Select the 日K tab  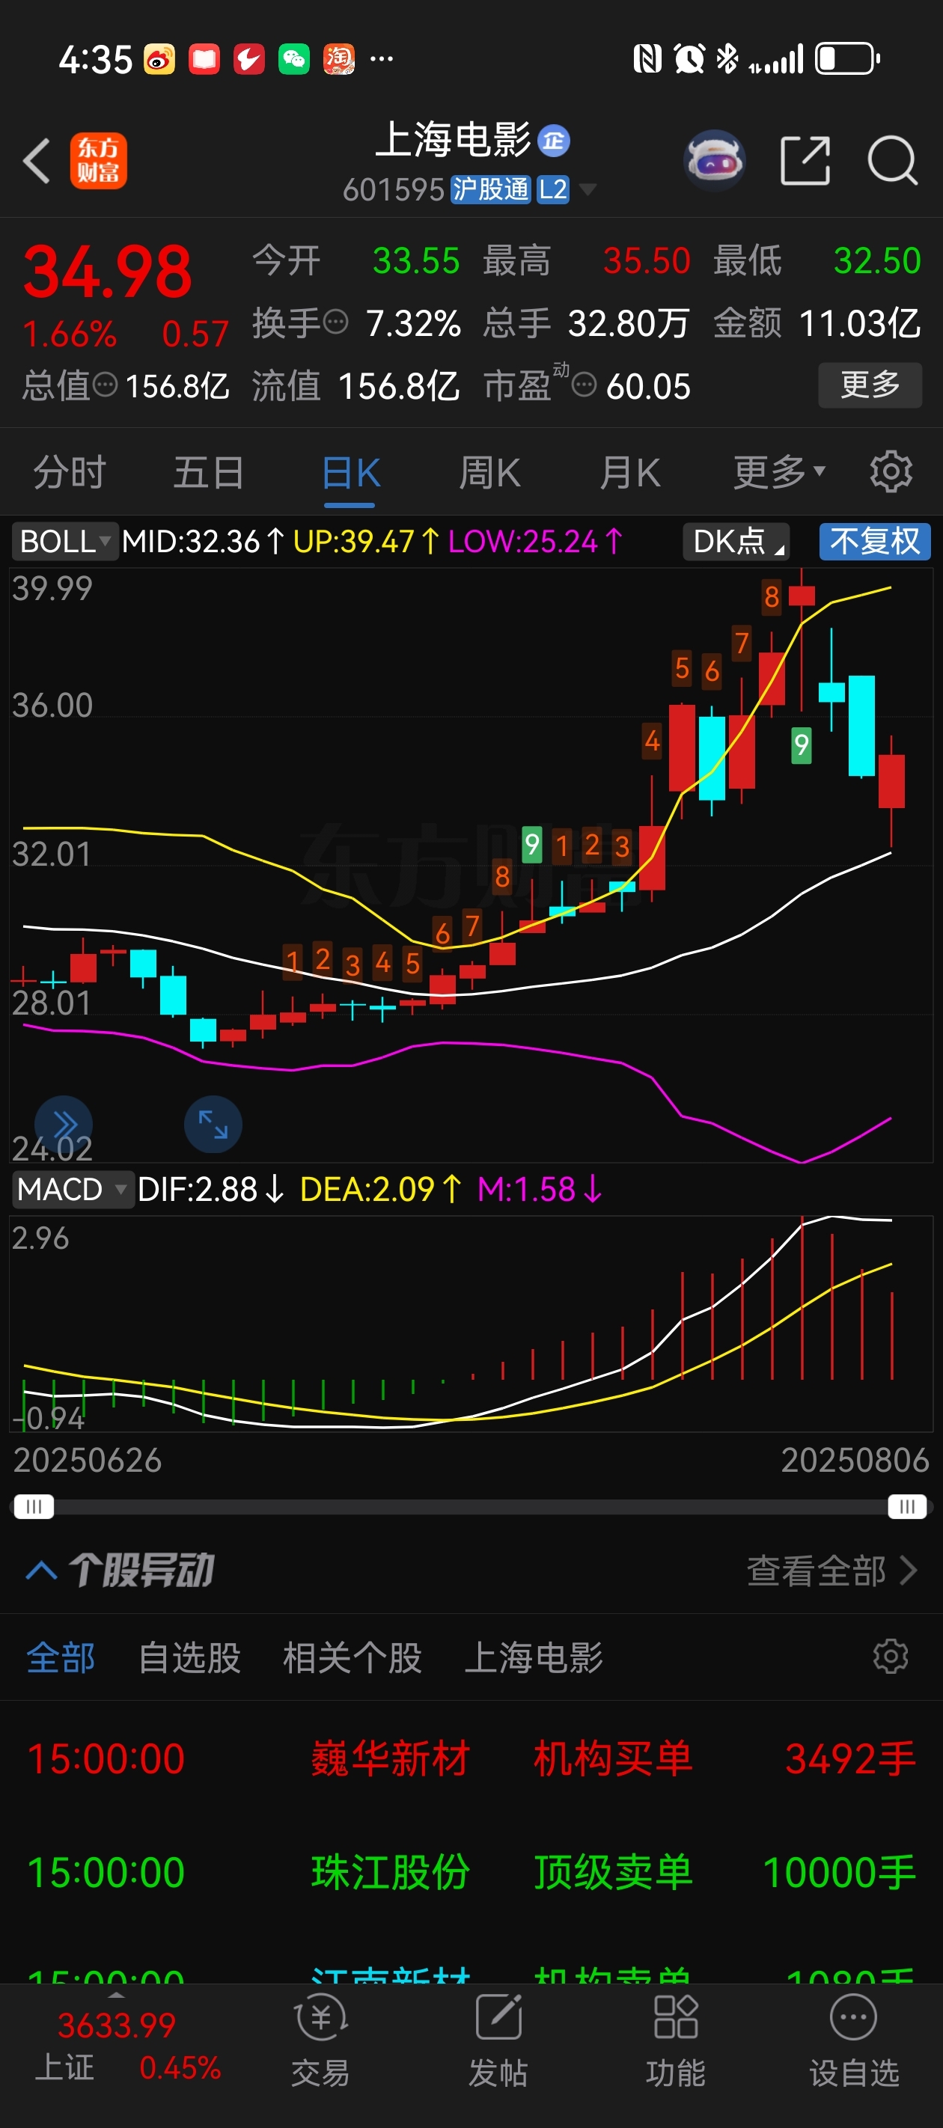[350, 474]
